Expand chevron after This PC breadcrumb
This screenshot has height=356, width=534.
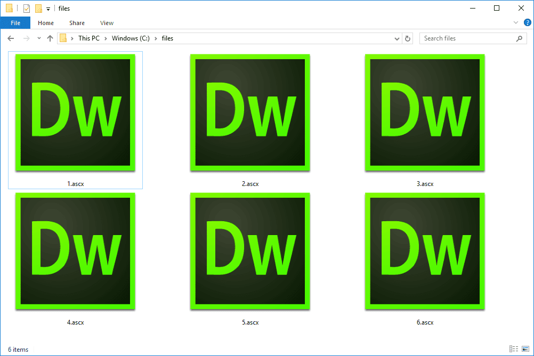106,38
